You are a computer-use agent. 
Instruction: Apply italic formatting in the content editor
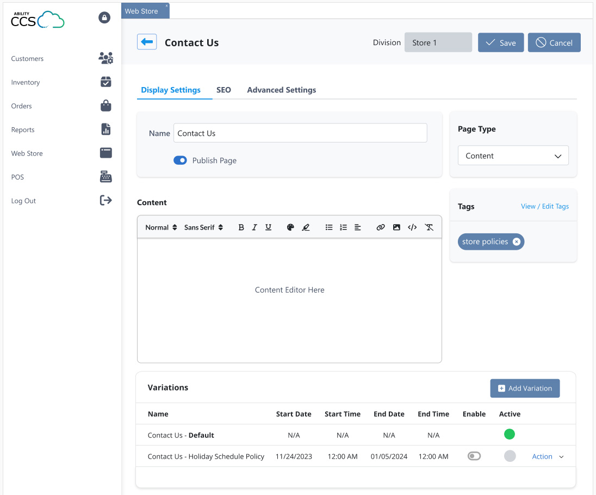254,227
